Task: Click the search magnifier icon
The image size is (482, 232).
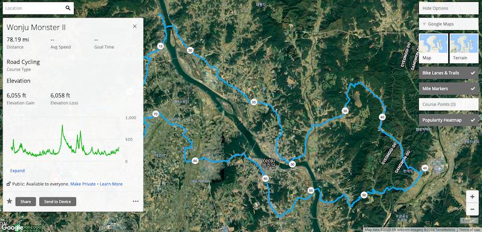Action: tap(68, 8)
